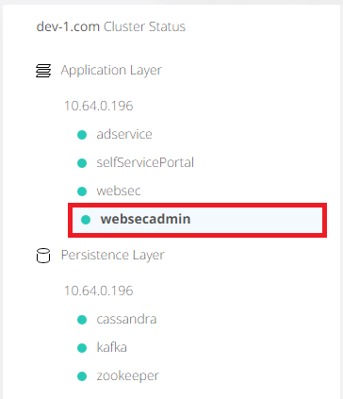Click the dev-1.com Cluster Status title
The width and height of the screenshot is (343, 399).
coord(111,26)
